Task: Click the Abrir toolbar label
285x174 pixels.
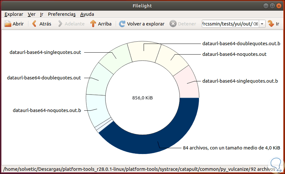Action: pos(18,24)
